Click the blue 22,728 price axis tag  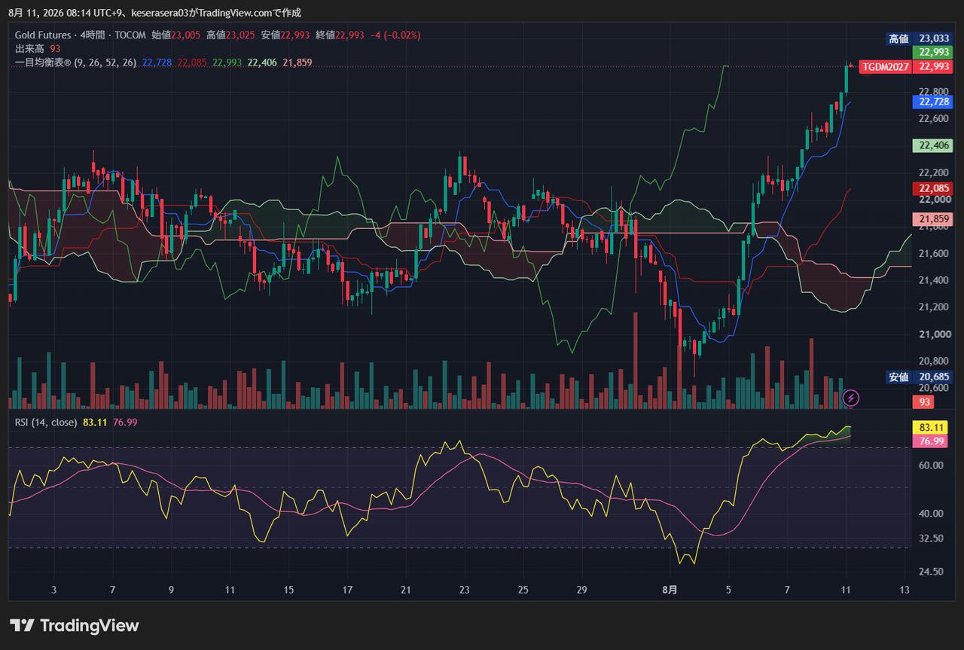(x=933, y=101)
